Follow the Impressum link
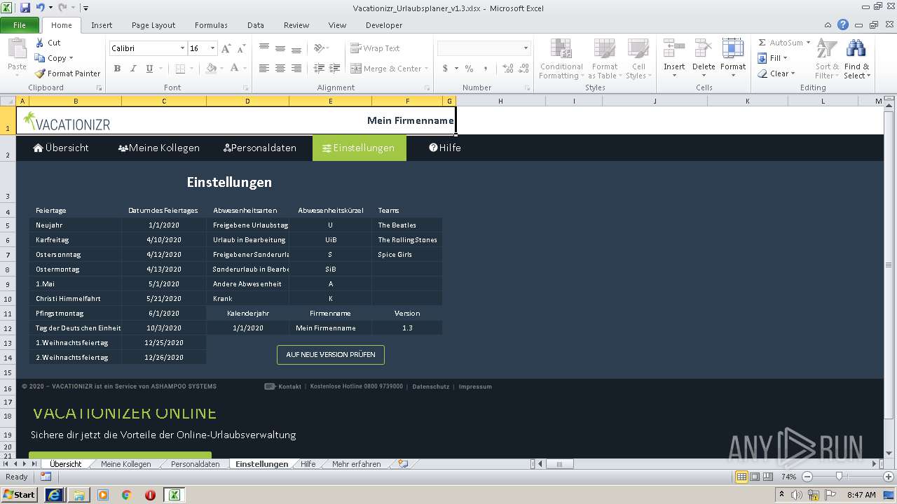This screenshot has height=504, width=897. tap(475, 386)
